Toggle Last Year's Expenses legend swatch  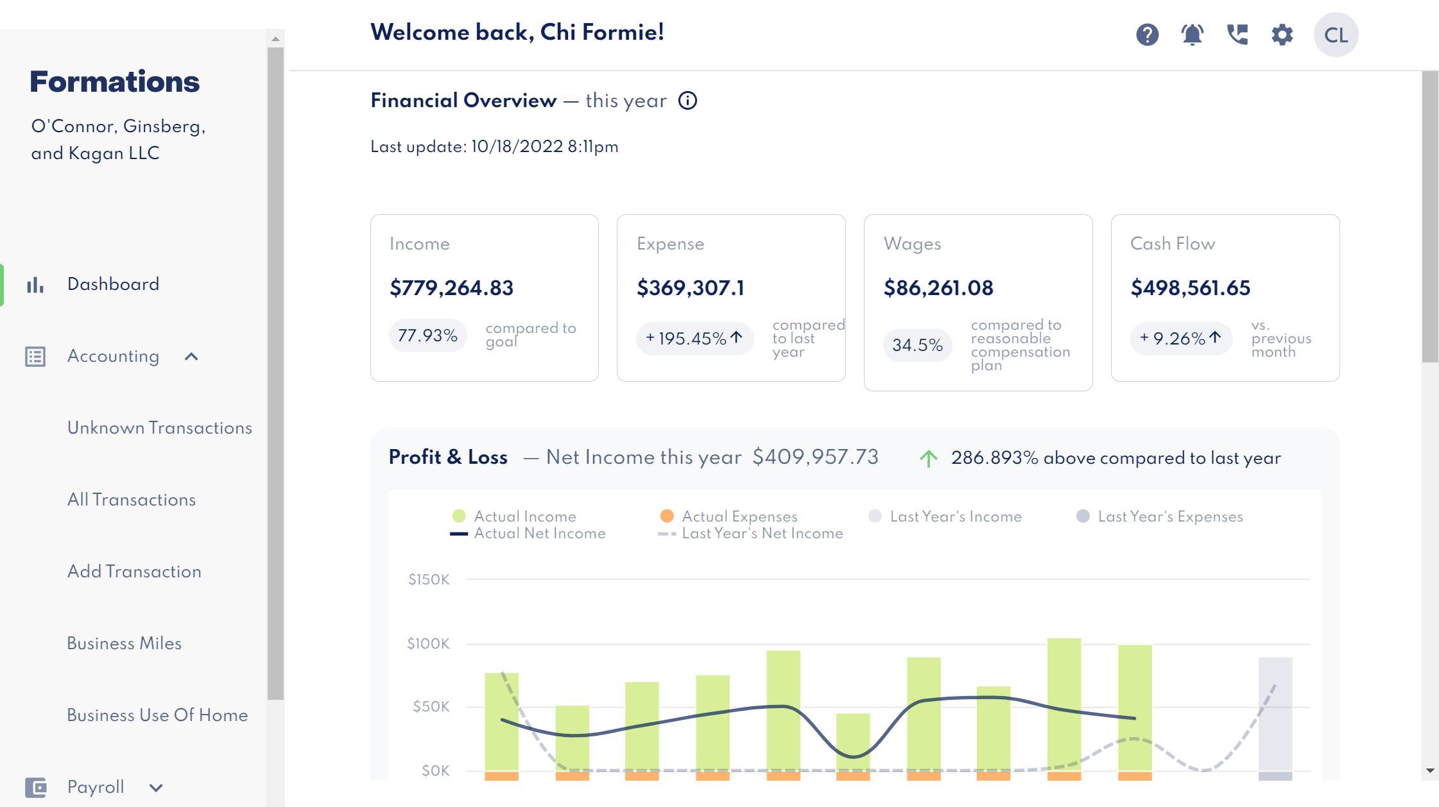(x=1083, y=516)
